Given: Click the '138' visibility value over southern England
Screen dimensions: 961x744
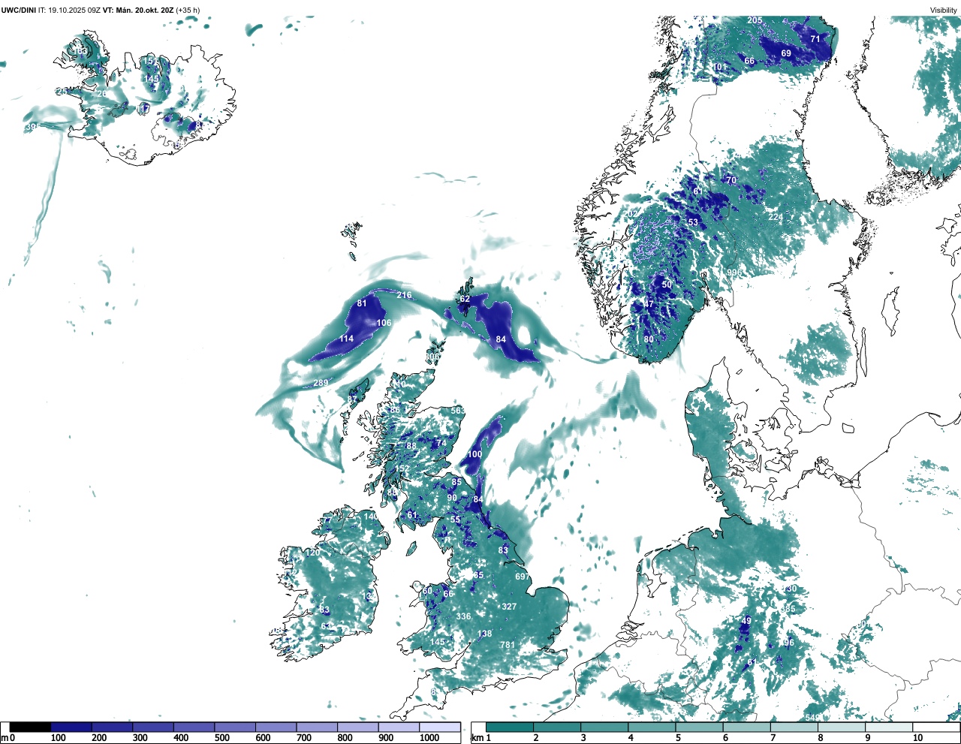Looking at the screenshot, I should [x=485, y=634].
